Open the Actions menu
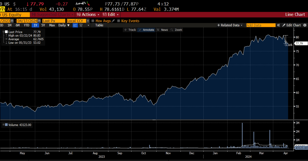 [x=88, y=14]
